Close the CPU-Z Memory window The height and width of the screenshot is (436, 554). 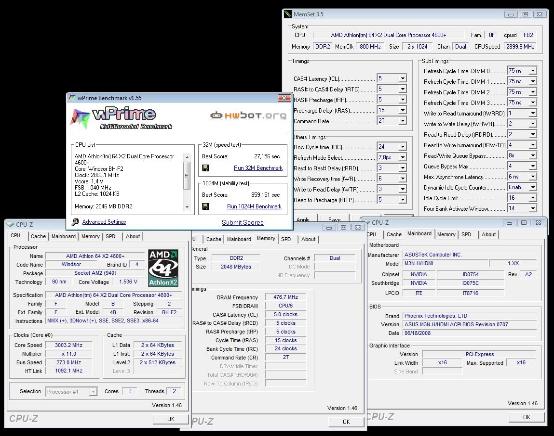coord(358,228)
